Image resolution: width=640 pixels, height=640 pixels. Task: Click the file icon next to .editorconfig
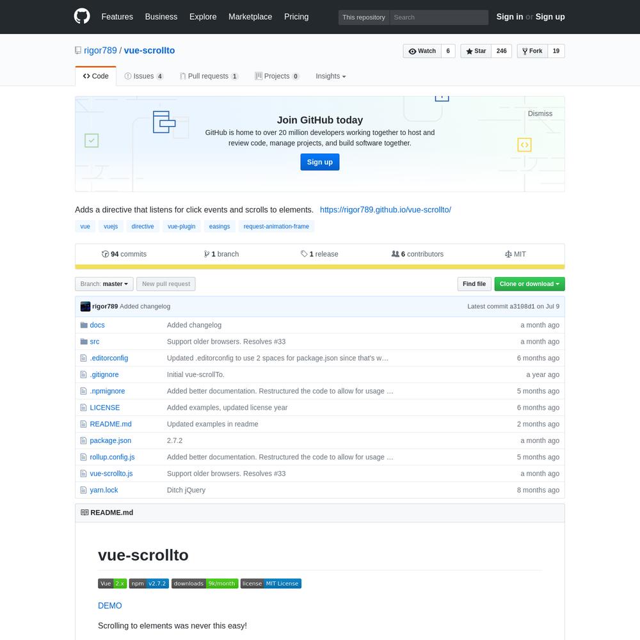pos(83,358)
